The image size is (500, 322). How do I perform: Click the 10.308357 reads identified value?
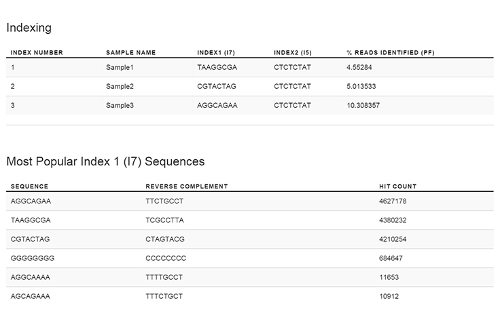click(x=363, y=106)
